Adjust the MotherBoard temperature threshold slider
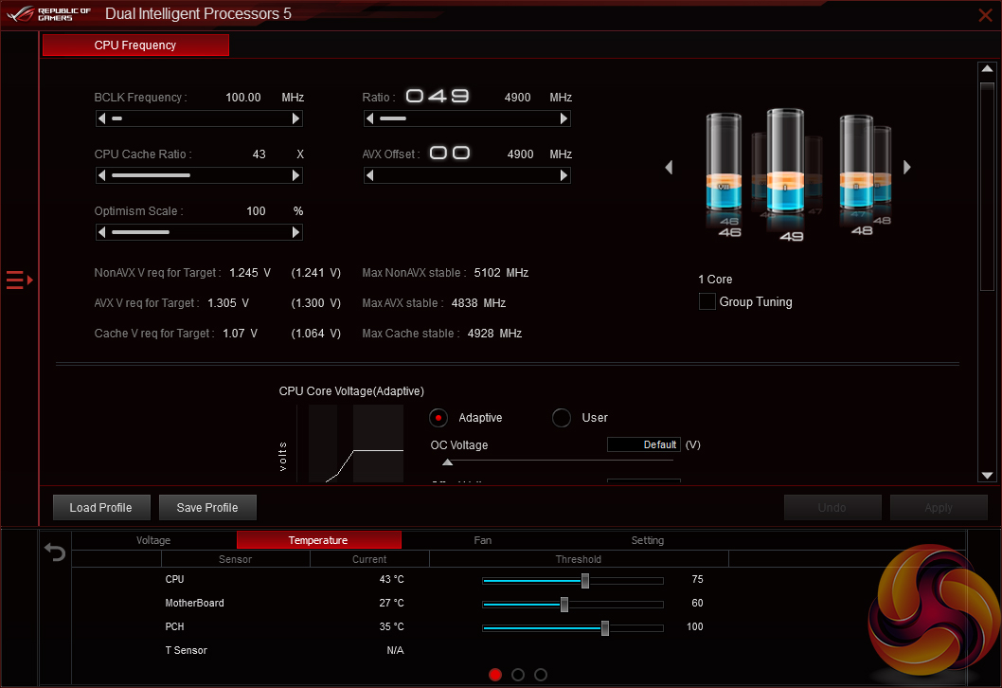Screen dimensions: 1002x688 click(564, 605)
